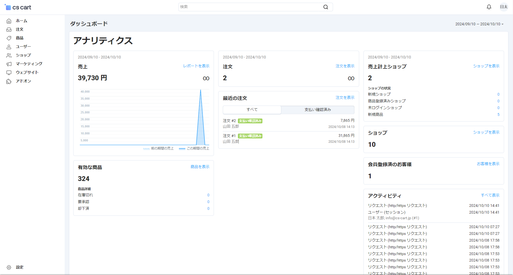Screen dimensions: 513x275
Task: Open notifications with the bell icon
Action: click(x=489, y=7)
